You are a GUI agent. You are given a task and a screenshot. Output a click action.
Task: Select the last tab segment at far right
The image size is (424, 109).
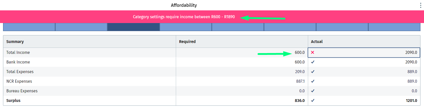(x=394, y=27)
